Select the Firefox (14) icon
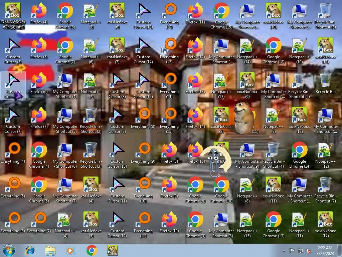 pyautogui.click(x=195, y=117)
